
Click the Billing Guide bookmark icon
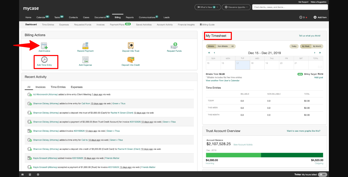point(201,25)
